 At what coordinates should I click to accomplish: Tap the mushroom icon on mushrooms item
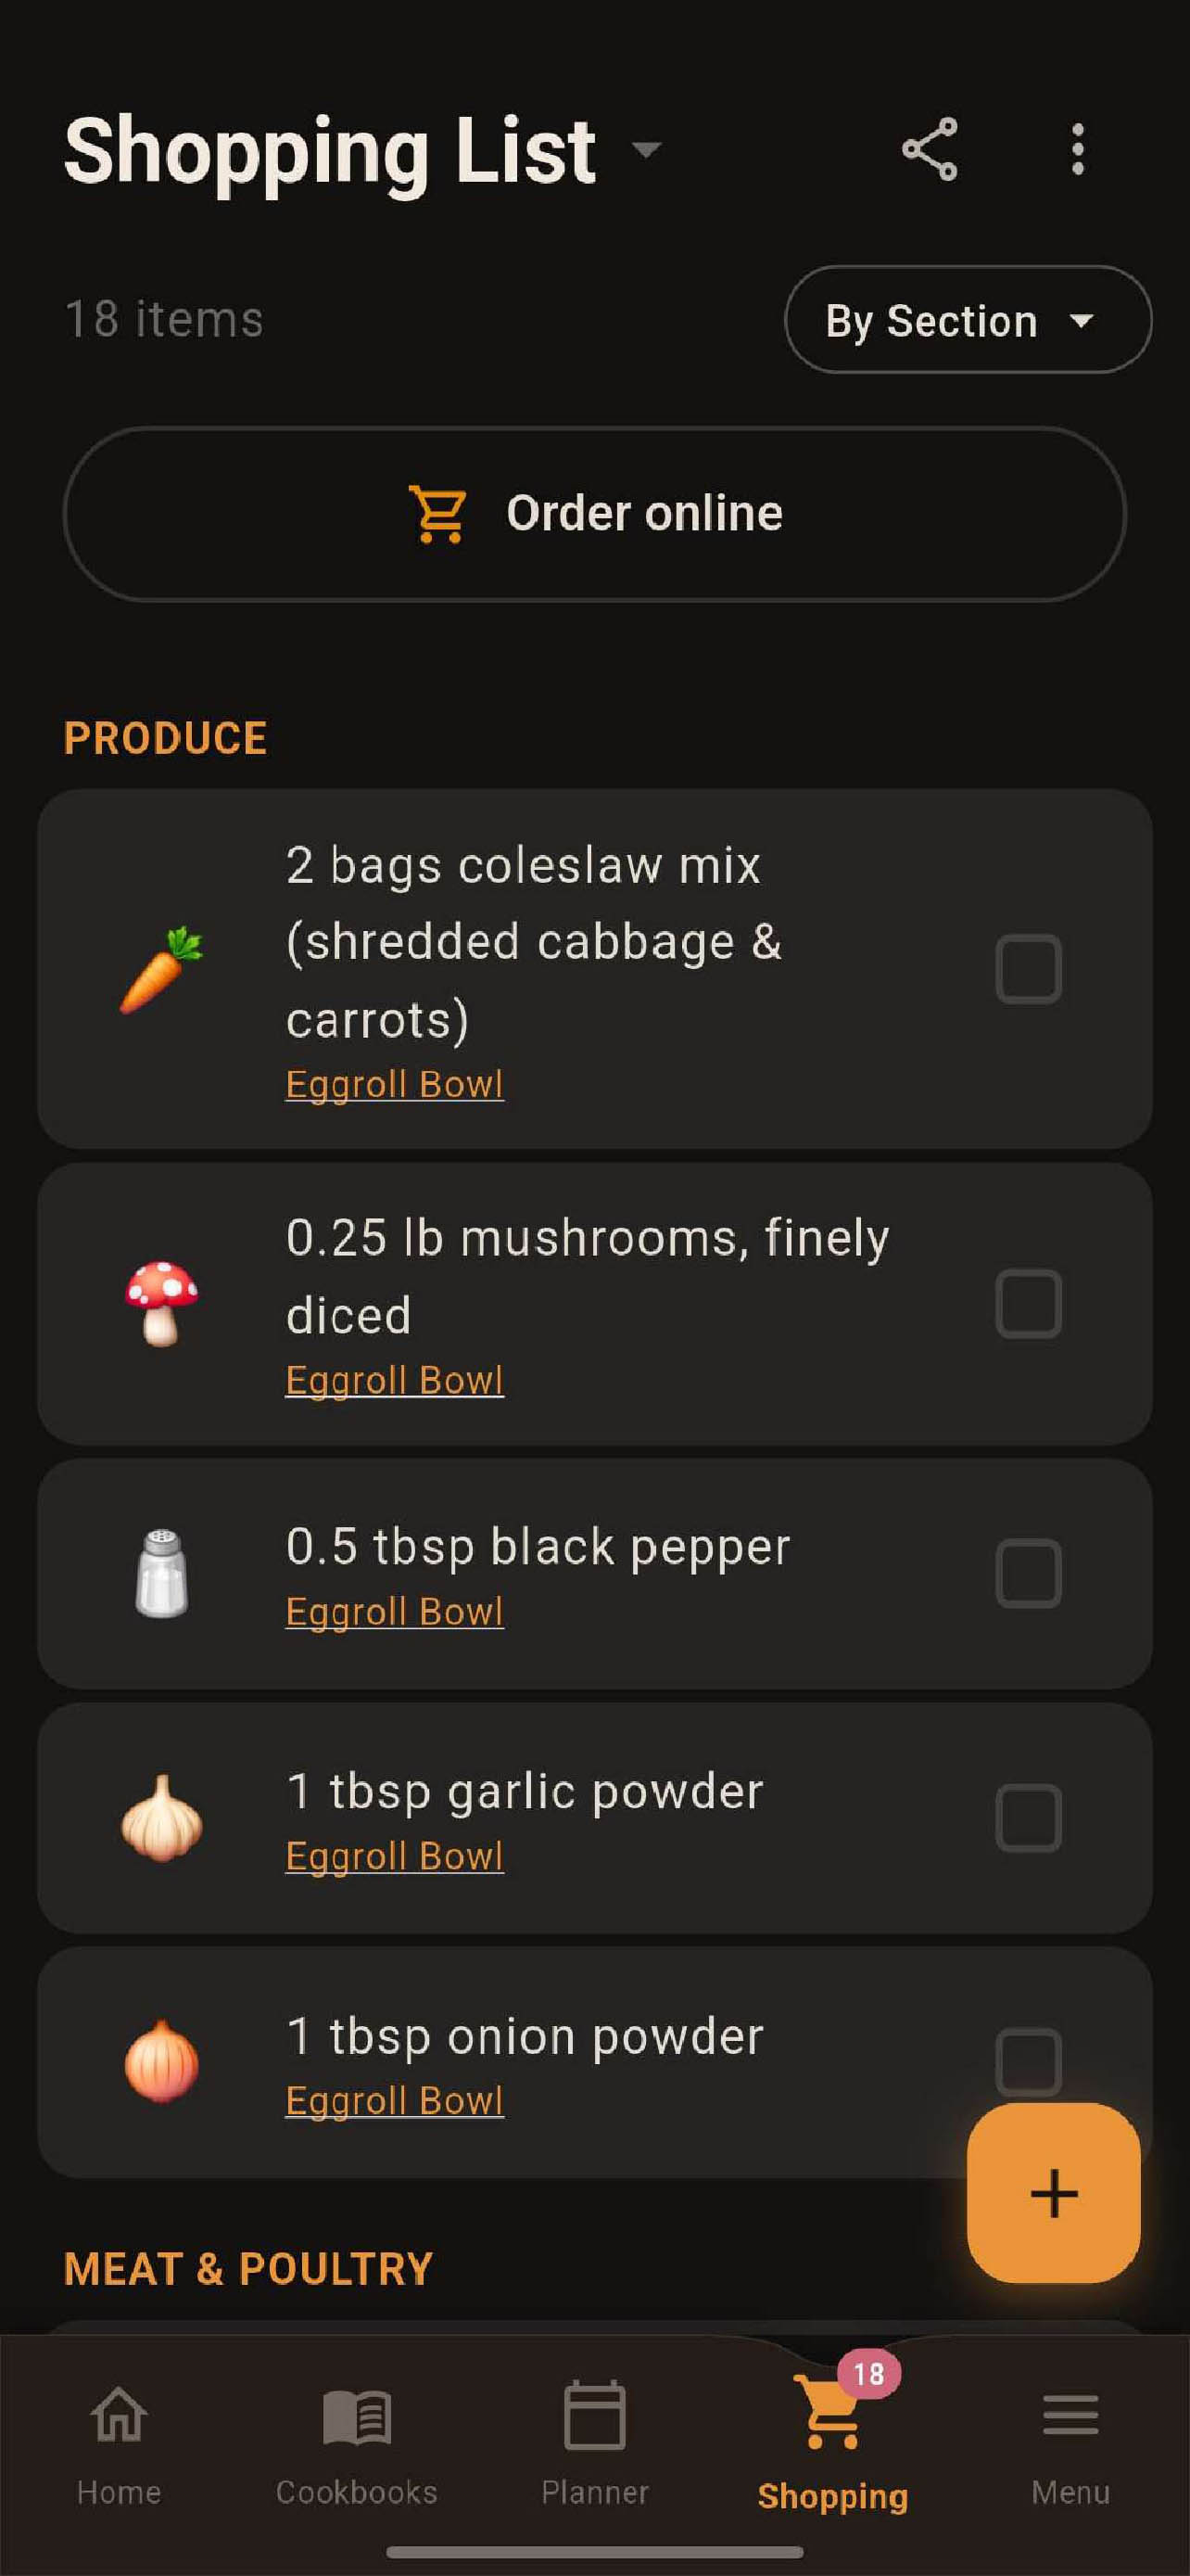coord(163,1303)
